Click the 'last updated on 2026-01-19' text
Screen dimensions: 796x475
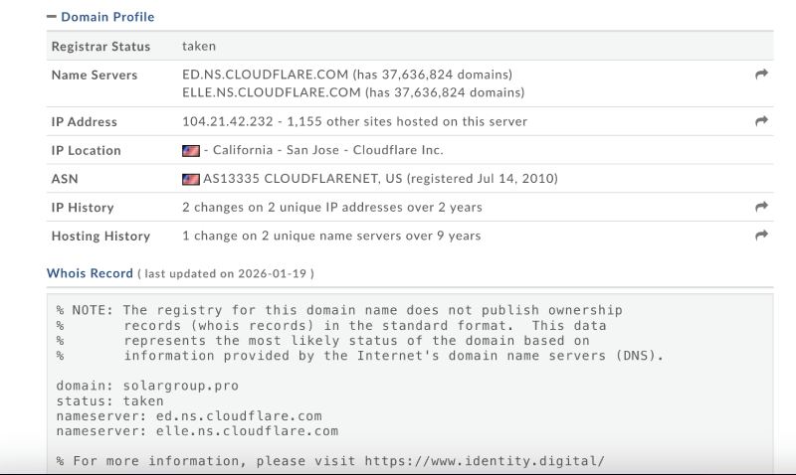pos(226,274)
